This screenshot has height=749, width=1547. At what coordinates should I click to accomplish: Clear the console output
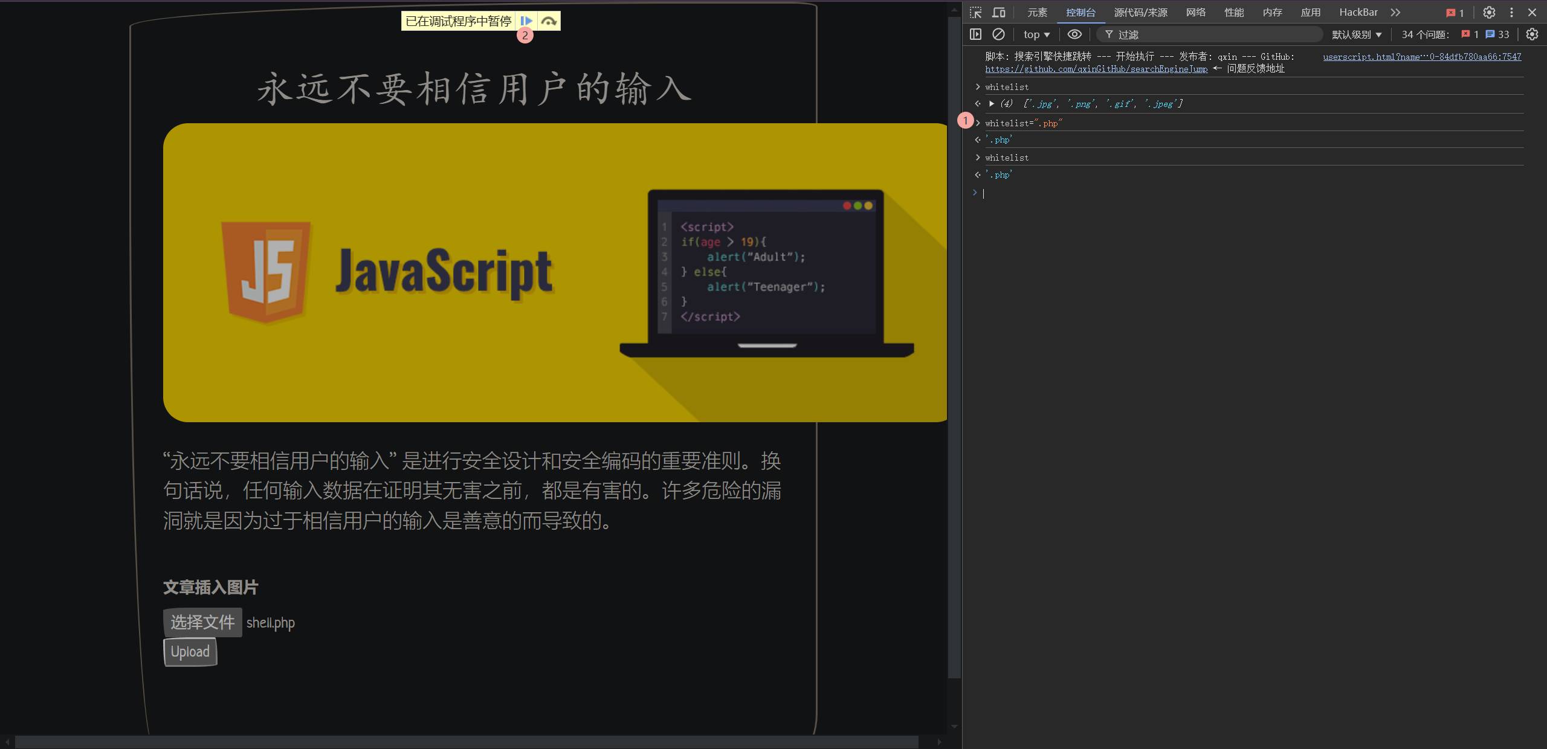(999, 34)
